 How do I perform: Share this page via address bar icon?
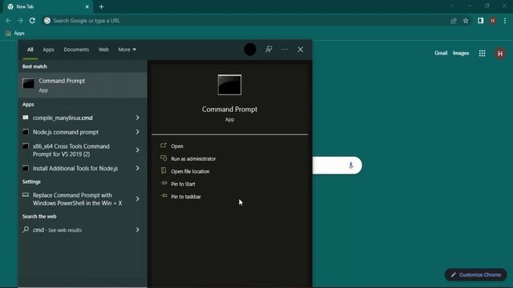point(454,21)
